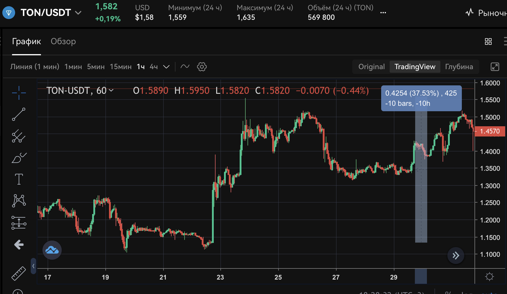507x294 pixels.
Task: Select the Original chart mode
Action: point(372,67)
